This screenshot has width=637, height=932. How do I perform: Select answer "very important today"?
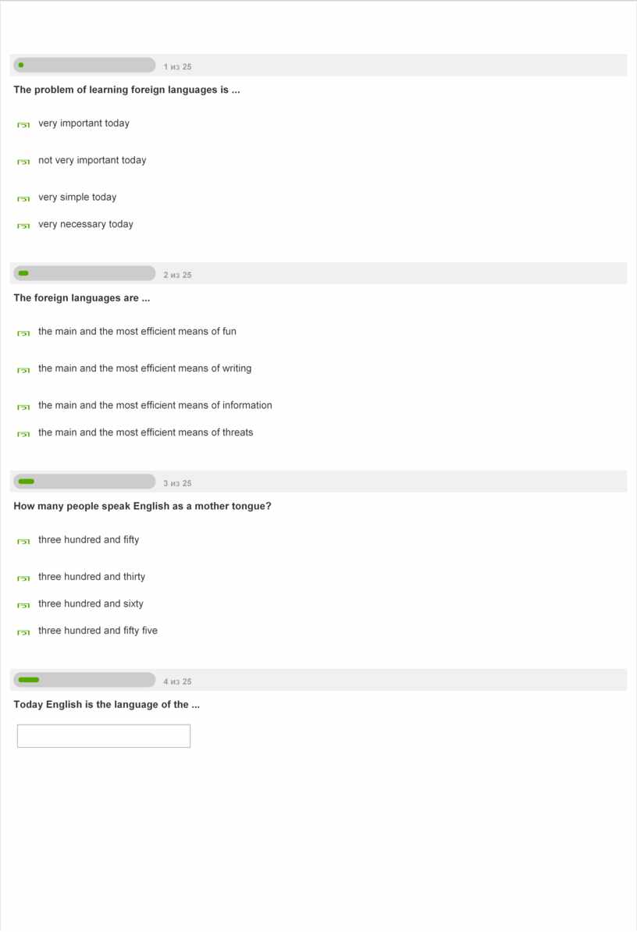[23, 124]
